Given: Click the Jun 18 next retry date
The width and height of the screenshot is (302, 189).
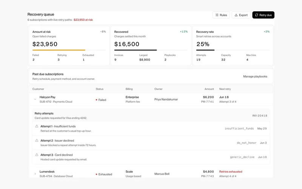Looking at the screenshot, I should [224, 97].
